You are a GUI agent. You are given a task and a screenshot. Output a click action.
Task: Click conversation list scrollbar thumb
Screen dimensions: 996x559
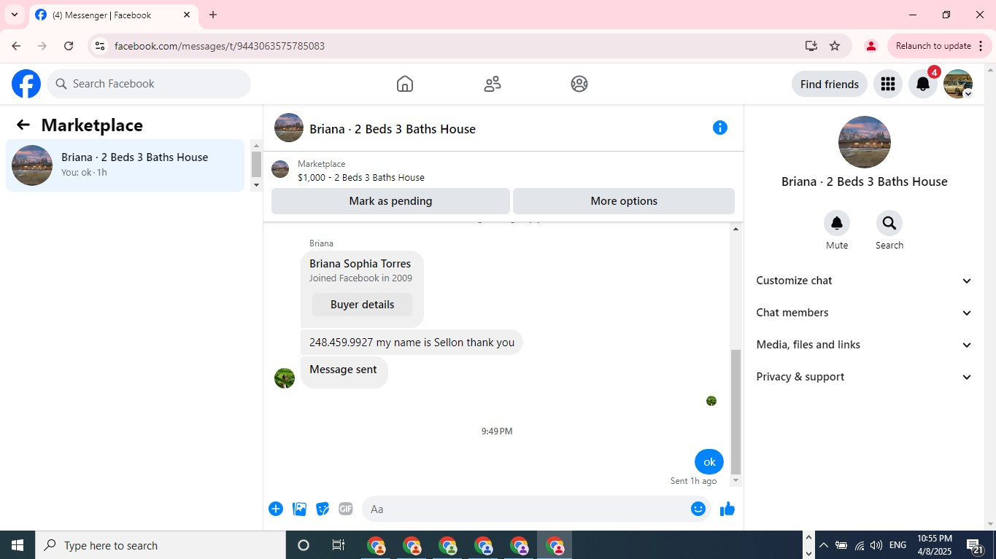point(256,163)
